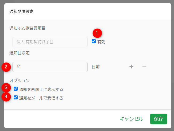Click the 有効 label text
The height and width of the screenshot is (131, 174).
pyautogui.click(x=101, y=42)
